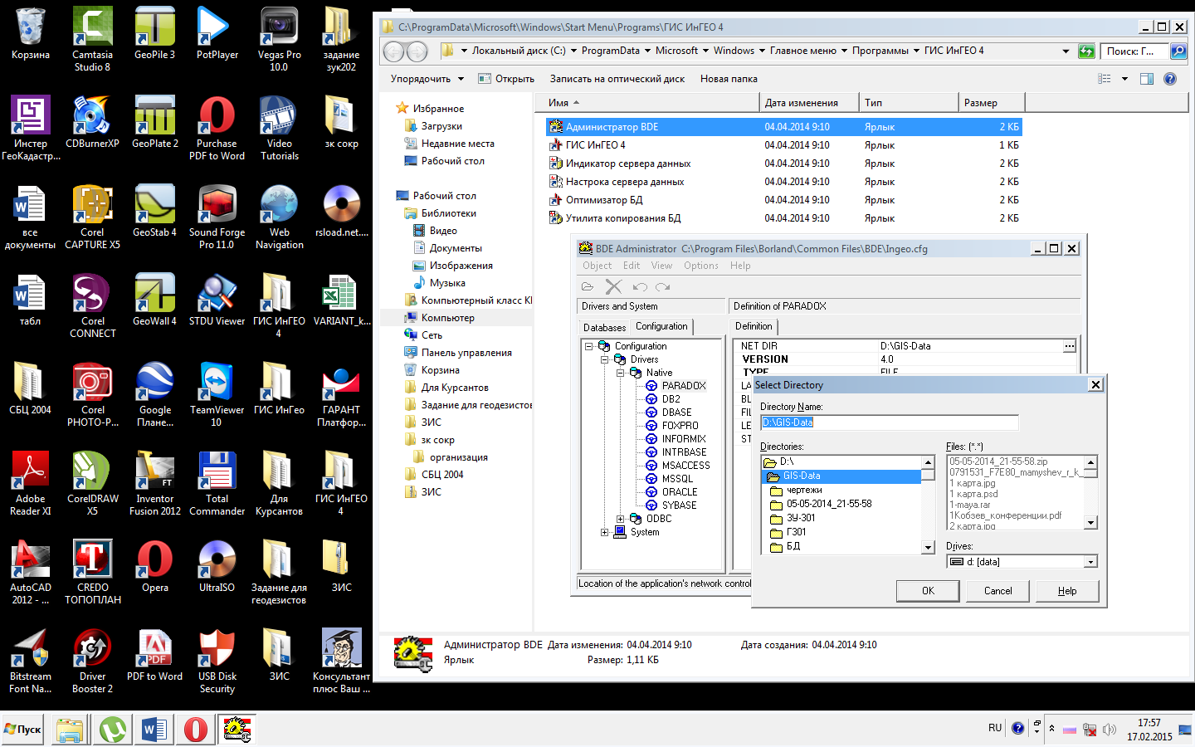The height and width of the screenshot is (747, 1195).
Task: Open the Object menu in BDE Administrator
Action: point(597,266)
